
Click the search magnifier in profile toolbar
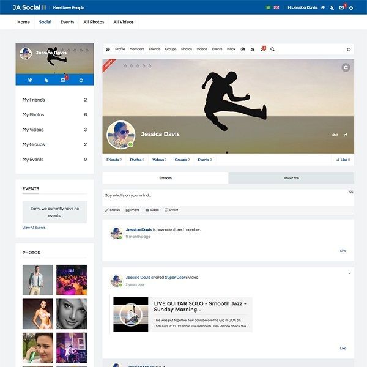pos(272,50)
